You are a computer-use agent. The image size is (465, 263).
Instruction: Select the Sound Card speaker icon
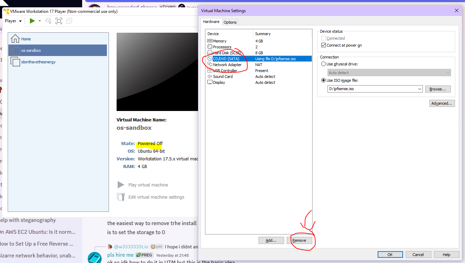210,77
